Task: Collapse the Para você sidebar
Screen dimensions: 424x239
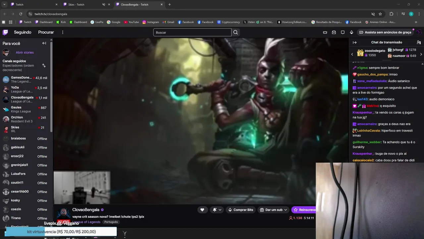Action: pos(44,43)
